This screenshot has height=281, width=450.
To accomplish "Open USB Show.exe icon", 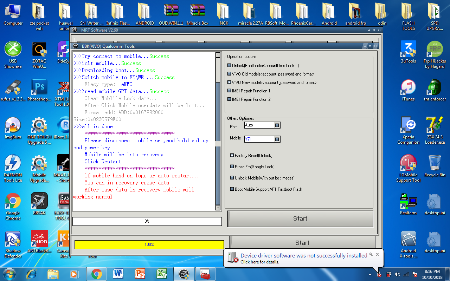I will pyautogui.click(x=13, y=55).
